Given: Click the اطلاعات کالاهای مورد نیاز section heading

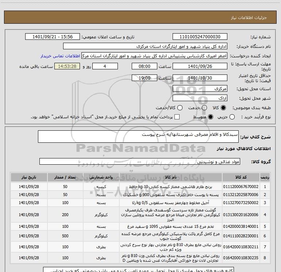Looking at the screenshot, I should (x=244, y=149).
